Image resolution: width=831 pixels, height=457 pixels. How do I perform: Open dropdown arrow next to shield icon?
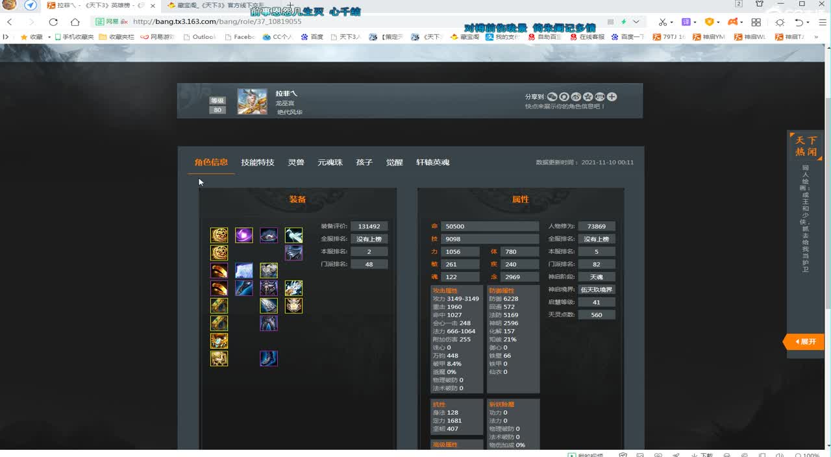point(719,22)
